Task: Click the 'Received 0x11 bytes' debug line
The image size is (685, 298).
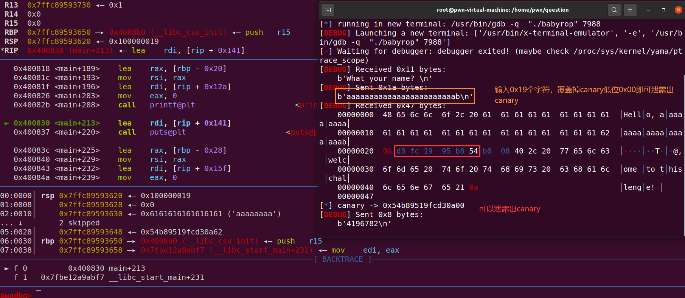Action: coord(383,70)
